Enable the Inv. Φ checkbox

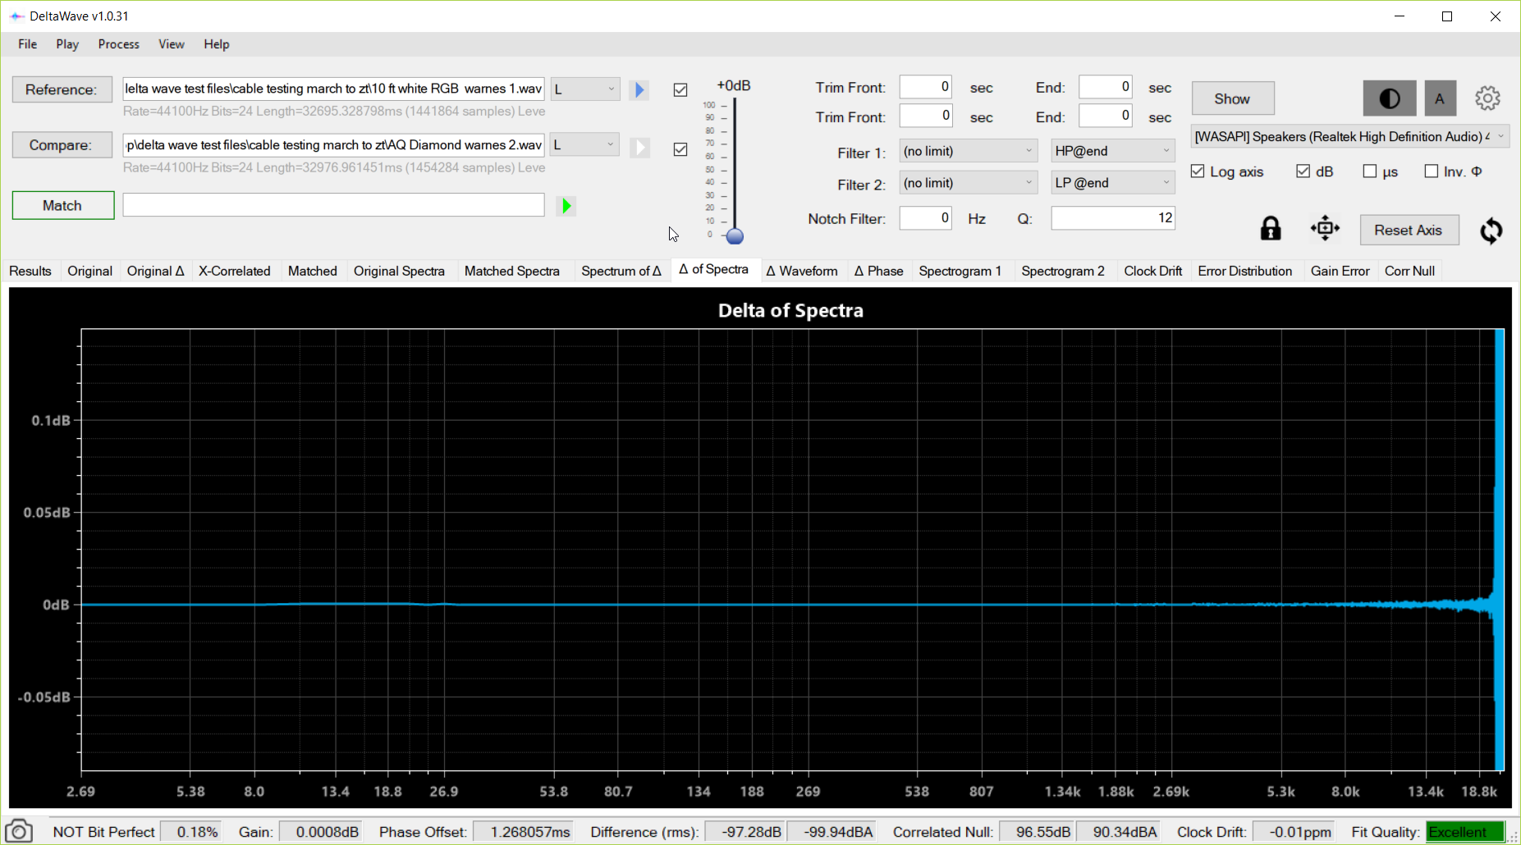(1432, 171)
